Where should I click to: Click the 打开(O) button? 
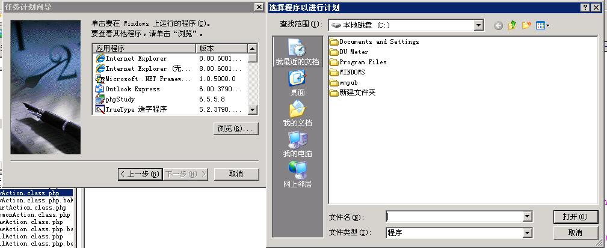575,217
